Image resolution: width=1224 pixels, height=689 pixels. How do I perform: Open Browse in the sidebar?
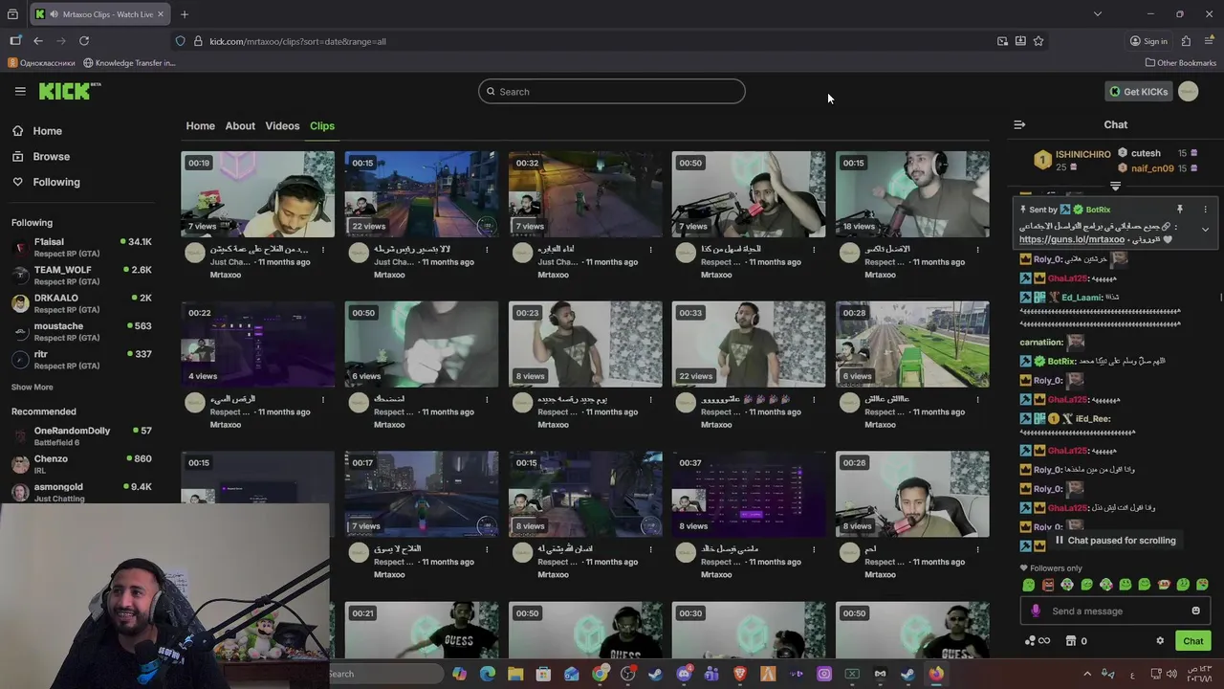(x=51, y=156)
